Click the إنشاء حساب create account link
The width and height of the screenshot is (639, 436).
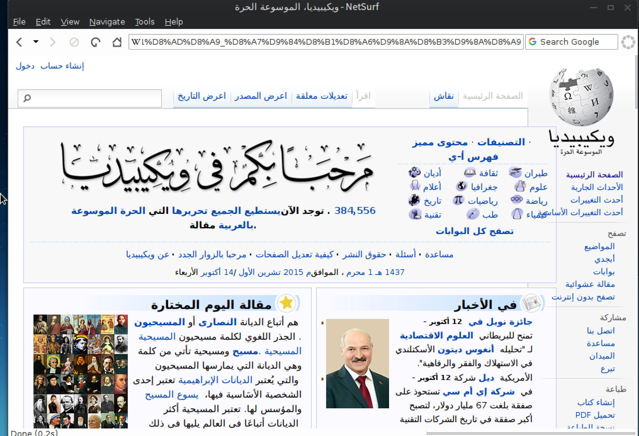pyautogui.click(x=62, y=66)
